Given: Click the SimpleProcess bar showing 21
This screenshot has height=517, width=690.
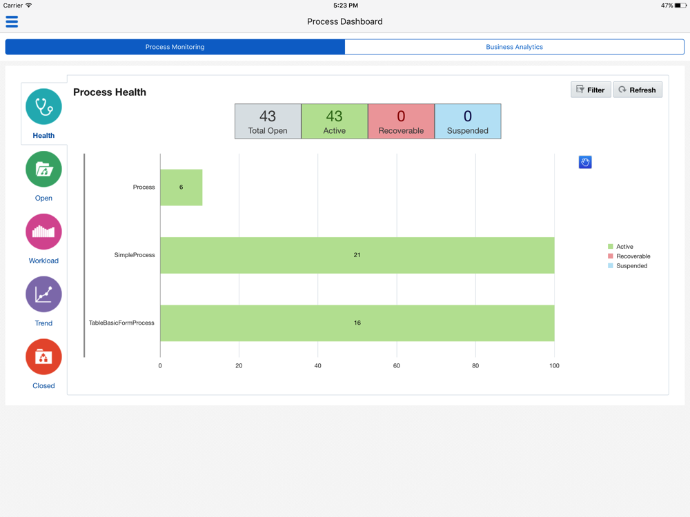Looking at the screenshot, I should tap(357, 256).
